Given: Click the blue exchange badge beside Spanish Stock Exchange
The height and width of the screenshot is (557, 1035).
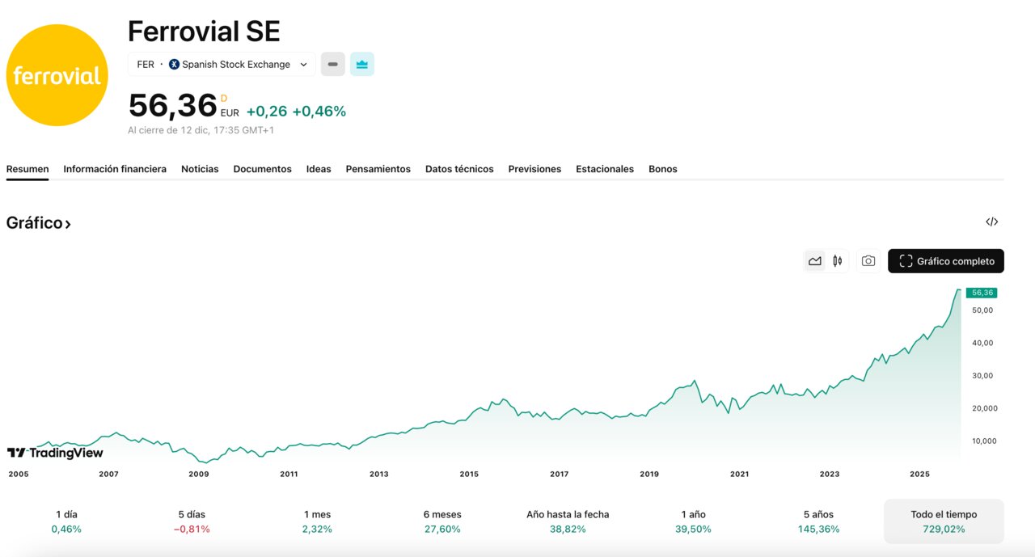Looking at the screenshot, I should [172, 64].
